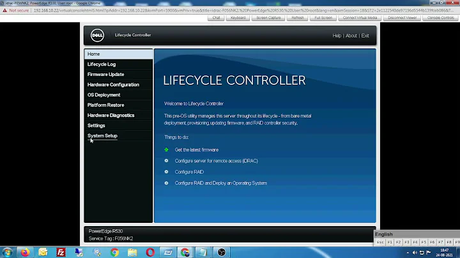This screenshot has width=460, height=258.
Task: Click the F1 key on the virtual keyboard
Action: coord(390,242)
